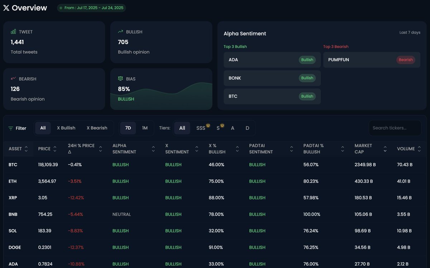Click DOGE X % bullish 91.00%

[x=216, y=247]
